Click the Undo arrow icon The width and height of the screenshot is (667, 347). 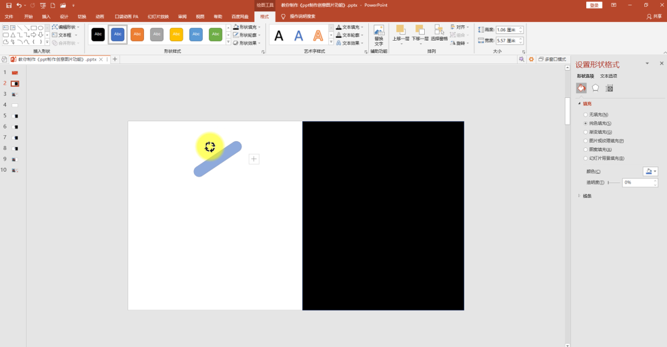(x=19, y=5)
